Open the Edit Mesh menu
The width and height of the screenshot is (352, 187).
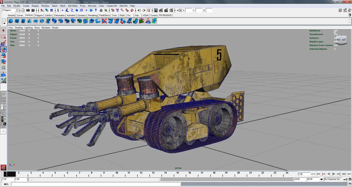(73, 6)
